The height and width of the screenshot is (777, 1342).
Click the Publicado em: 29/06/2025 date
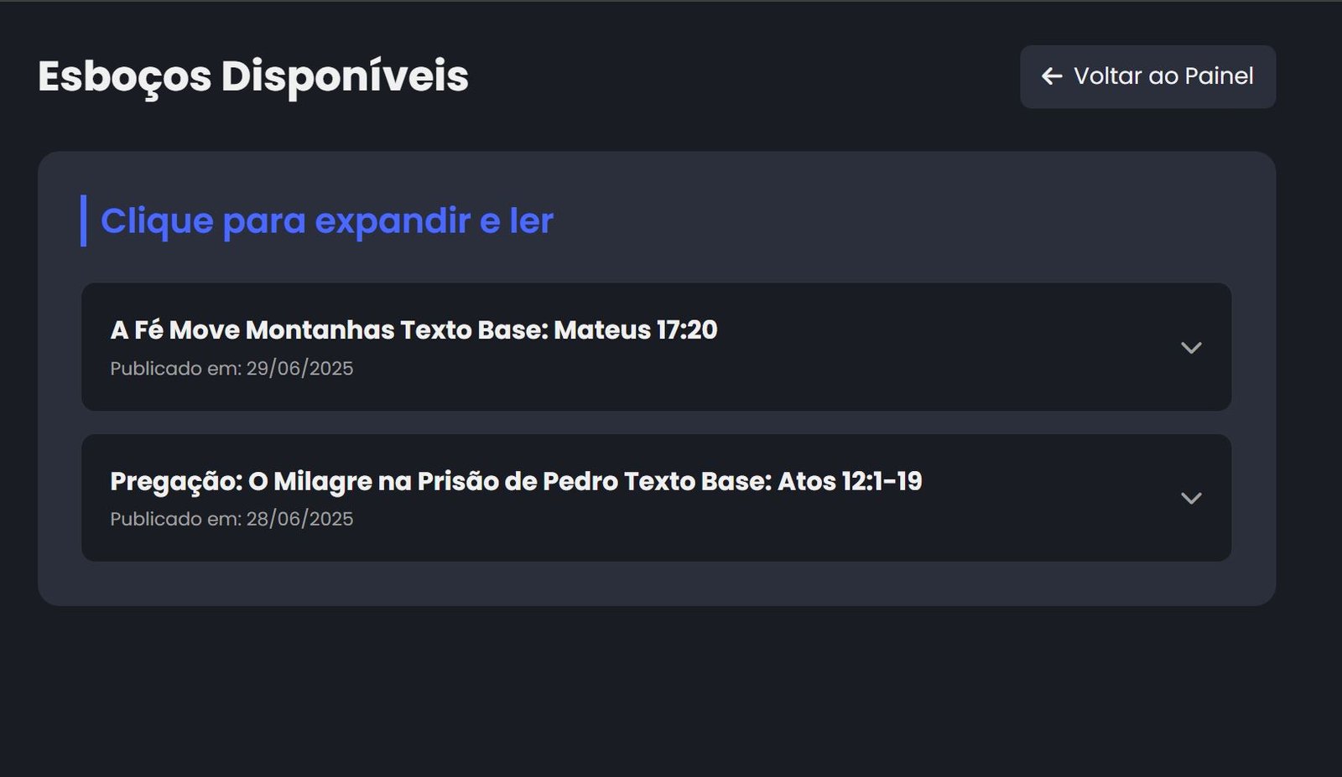pyautogui.click(x=231, y=369)
